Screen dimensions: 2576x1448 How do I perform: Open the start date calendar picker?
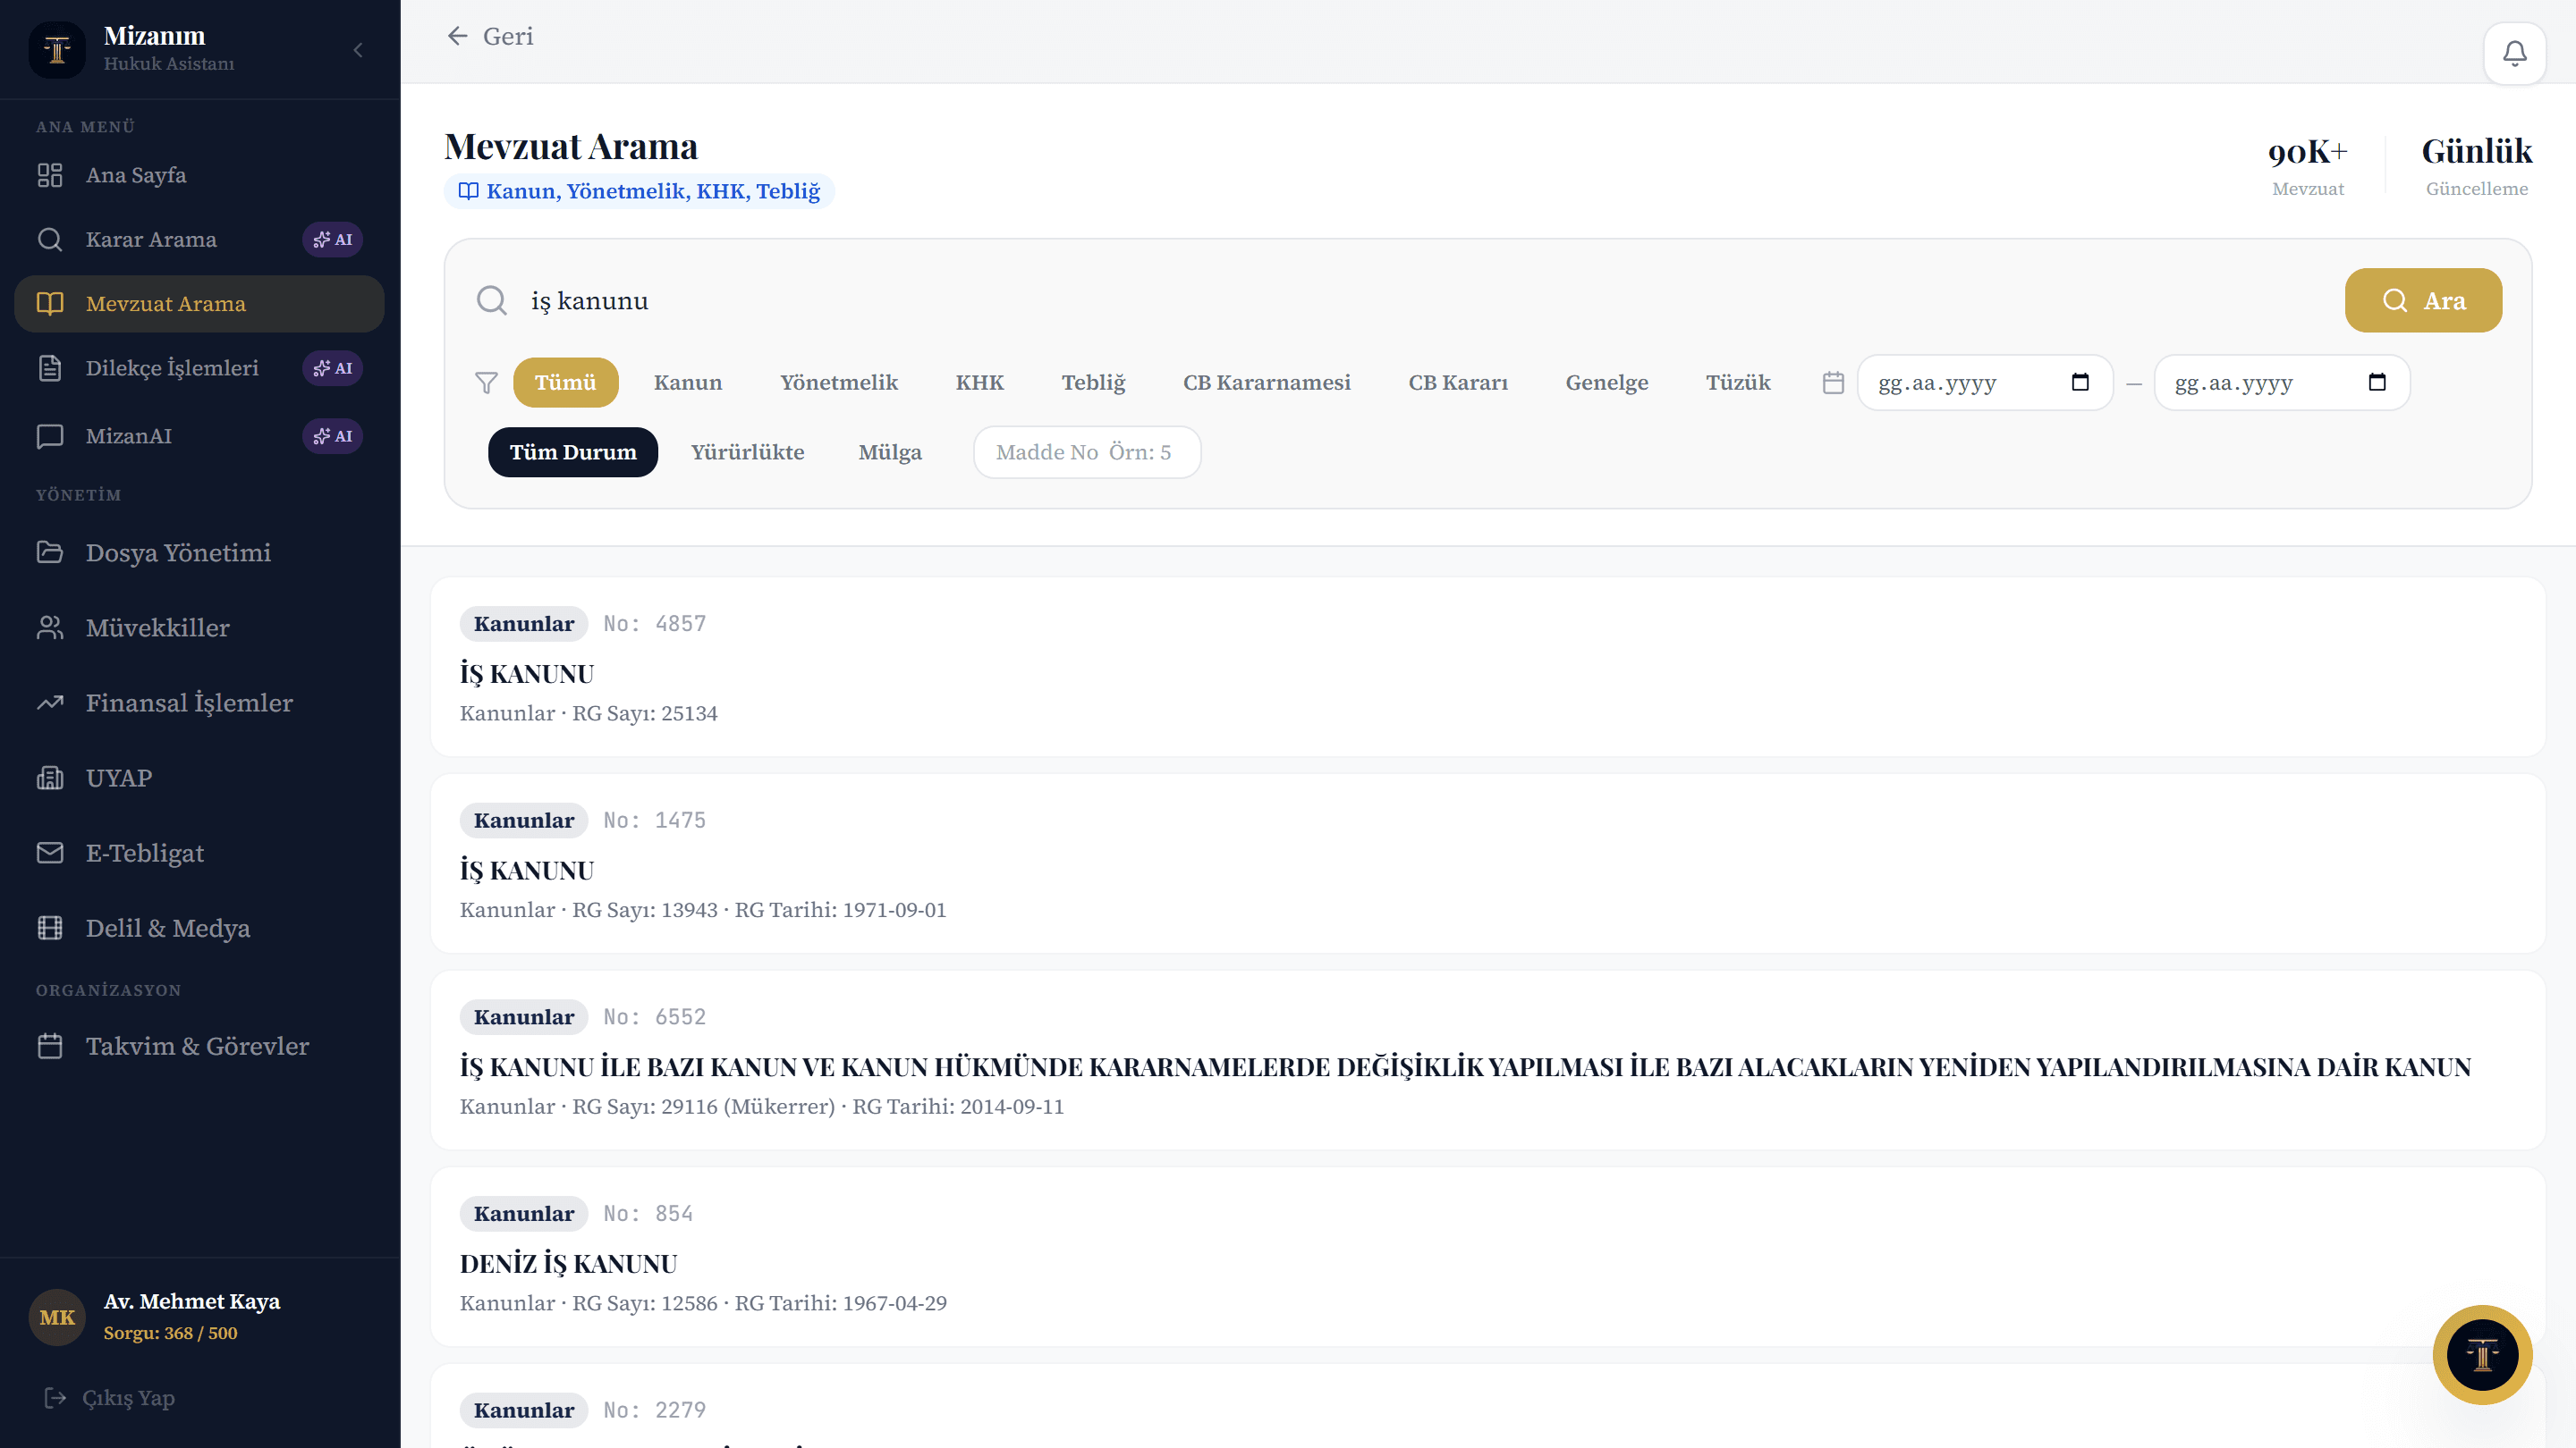coord(2080,382)
